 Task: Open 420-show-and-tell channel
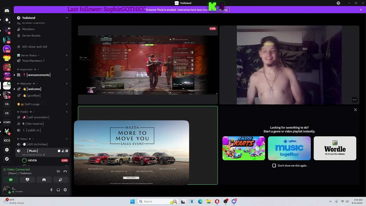click(42, 47)
